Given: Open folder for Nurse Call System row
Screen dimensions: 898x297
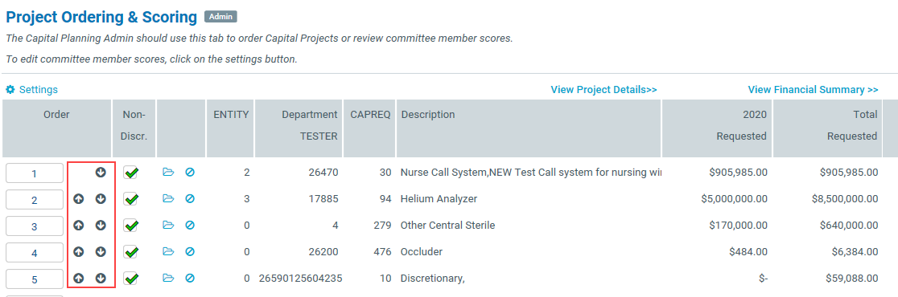Looking at the screenshot, I should [168, 173].
